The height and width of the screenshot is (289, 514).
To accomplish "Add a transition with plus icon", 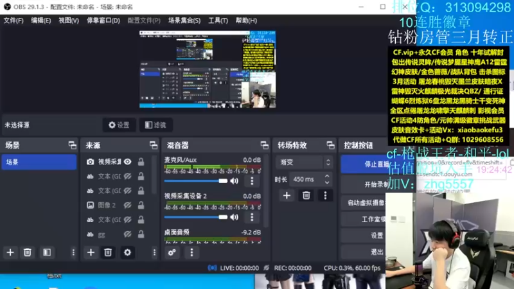I will [287, 196].
